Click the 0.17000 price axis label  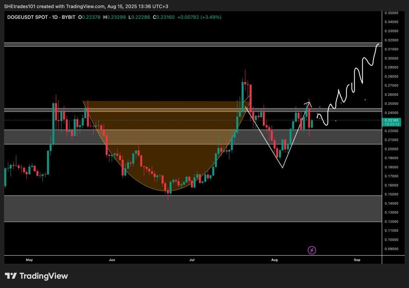click(x=391, y=176)
